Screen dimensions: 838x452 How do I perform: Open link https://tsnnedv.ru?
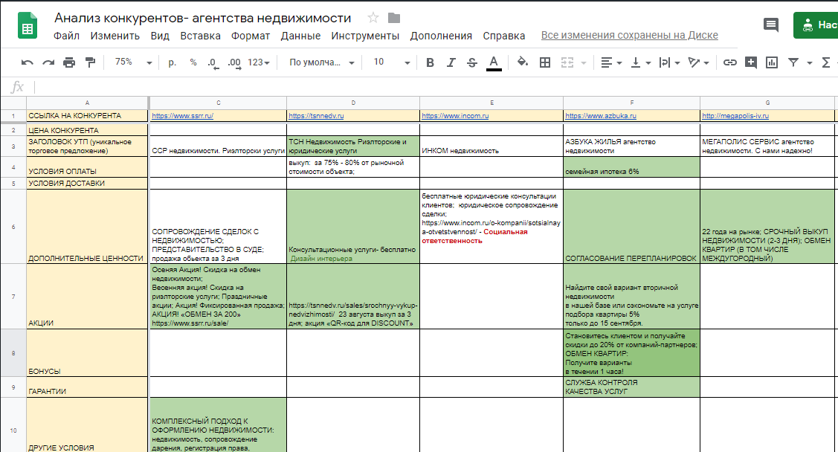[x=316, y=115]
